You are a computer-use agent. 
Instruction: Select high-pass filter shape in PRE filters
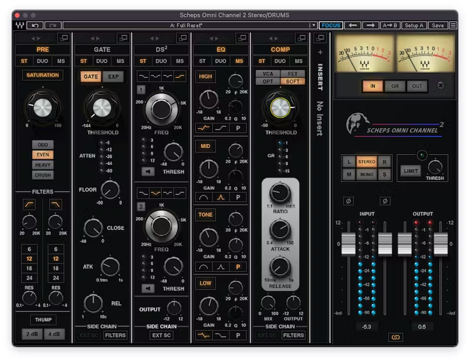(29, 205)
